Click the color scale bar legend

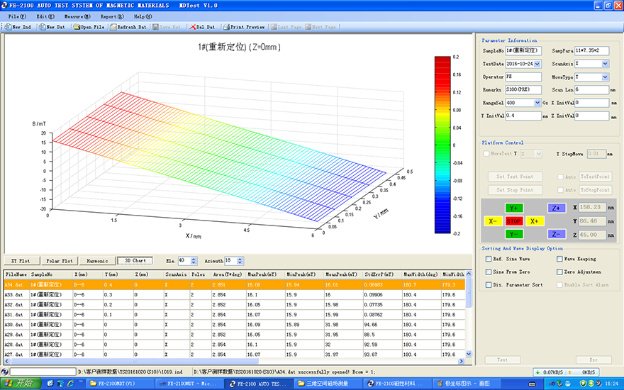[x=442, y=145]
